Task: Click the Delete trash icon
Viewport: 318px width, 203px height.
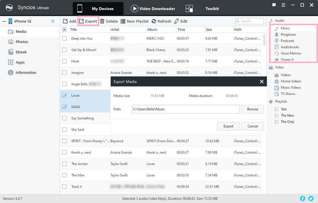Action: 102,21
